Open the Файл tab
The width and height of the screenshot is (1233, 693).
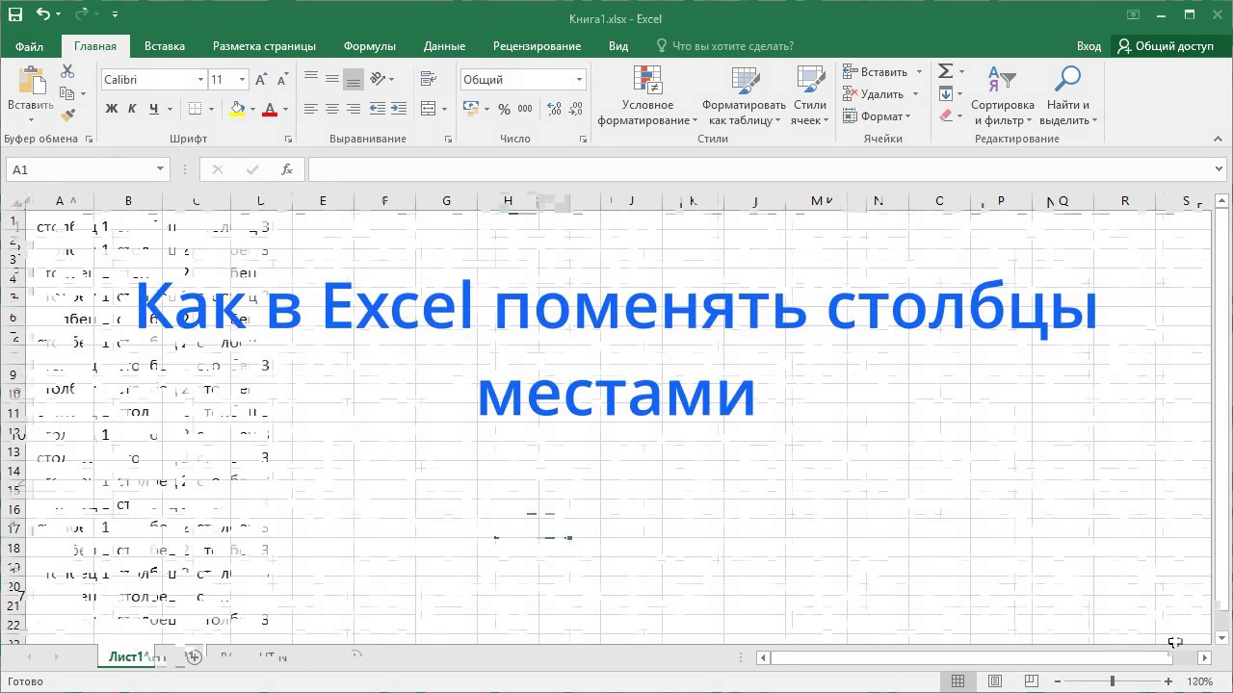coord(29,45)
